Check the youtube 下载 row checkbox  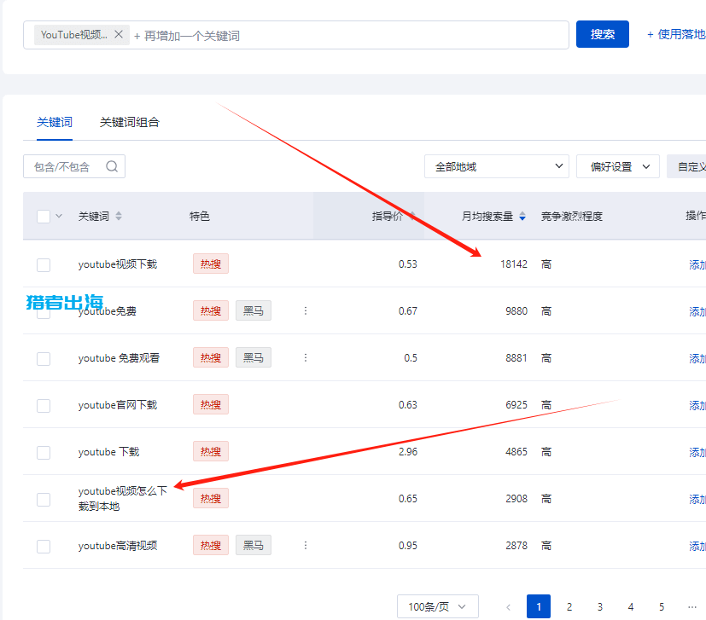pos(44,453)
